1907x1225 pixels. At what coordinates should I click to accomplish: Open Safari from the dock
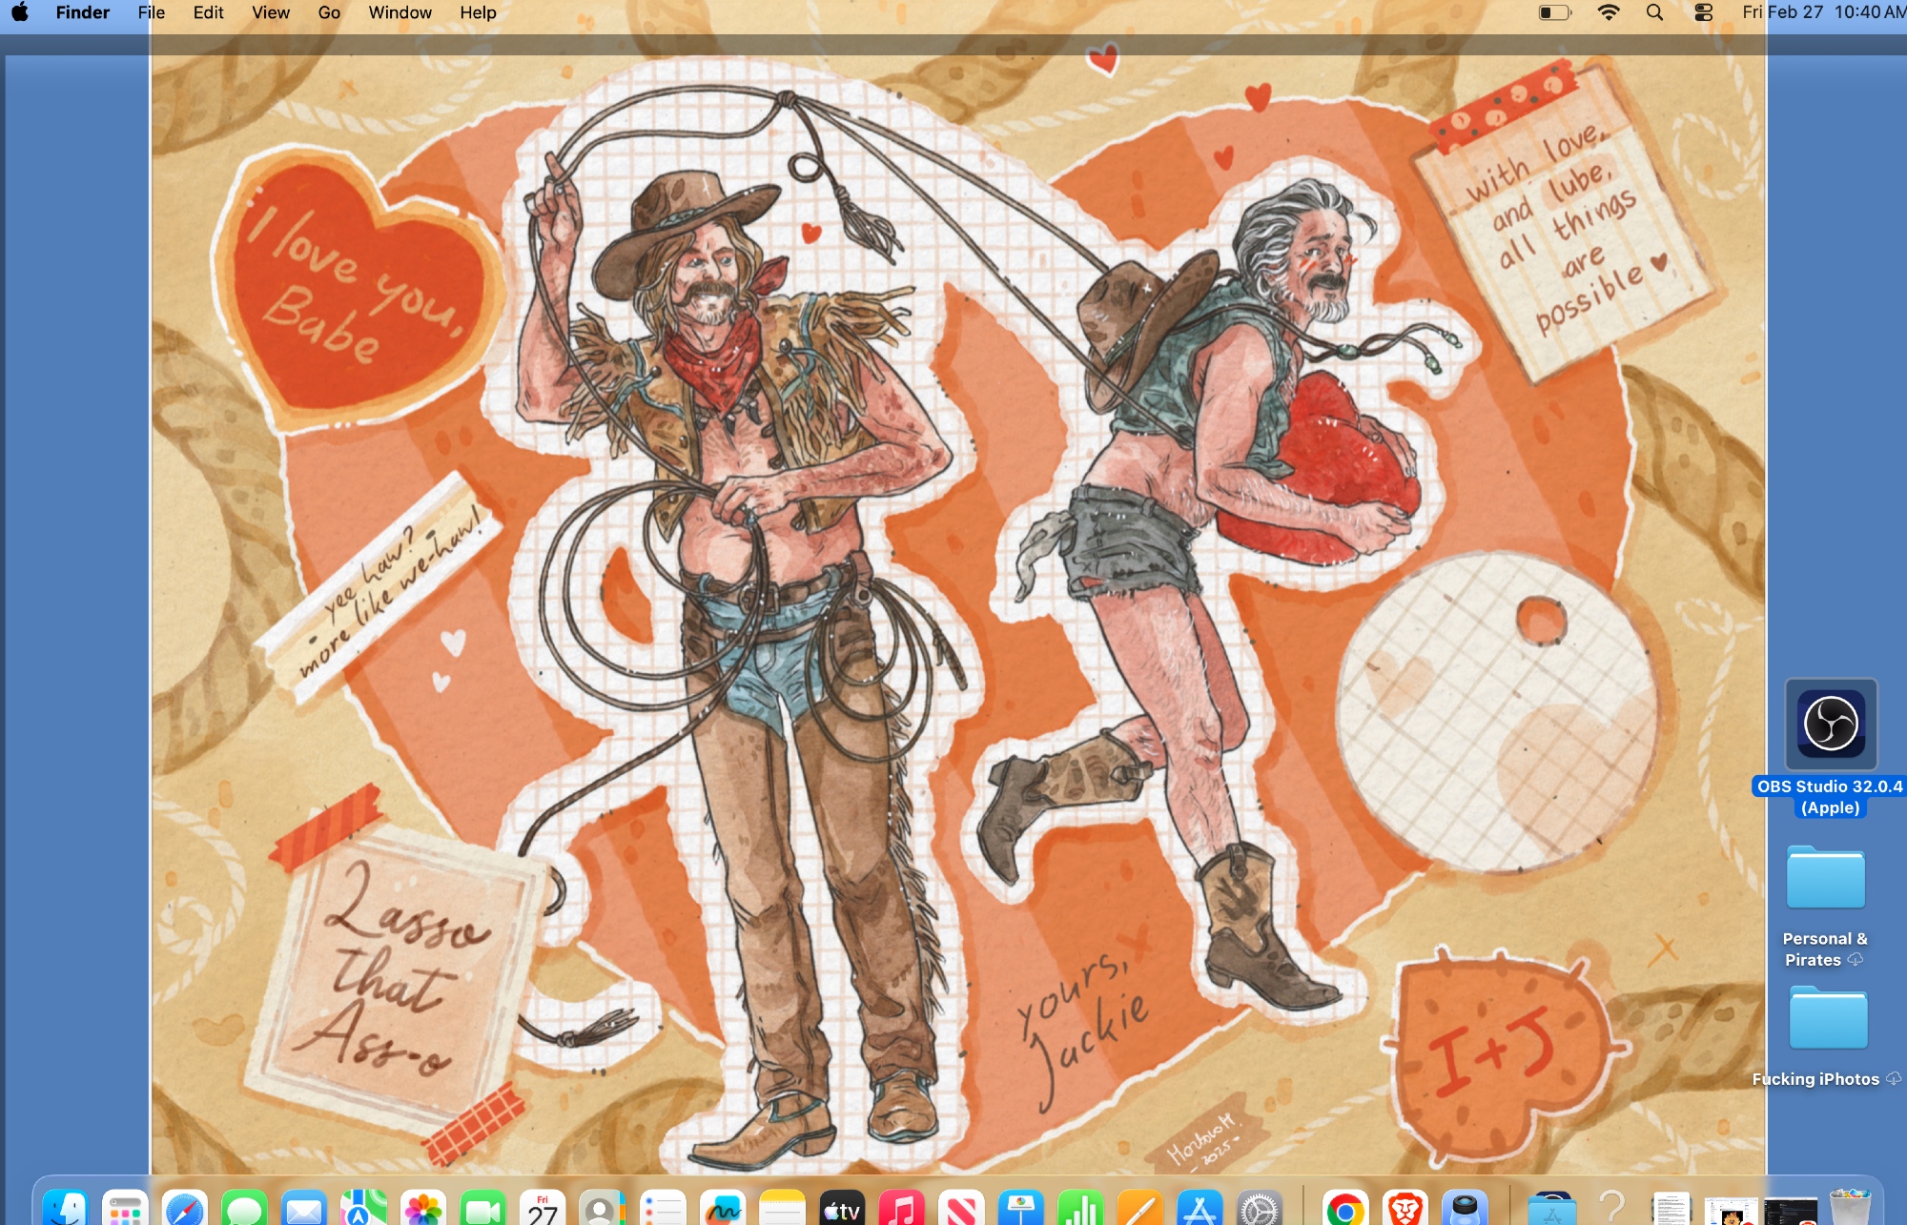[184, 1209]
